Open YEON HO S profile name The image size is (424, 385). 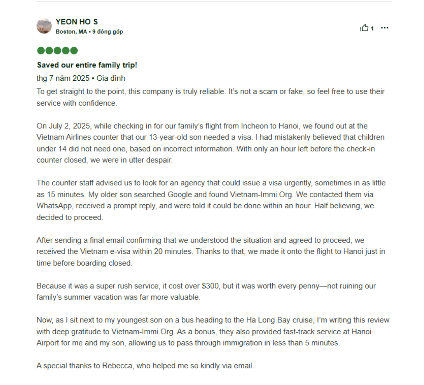click(x=77, y=22)
